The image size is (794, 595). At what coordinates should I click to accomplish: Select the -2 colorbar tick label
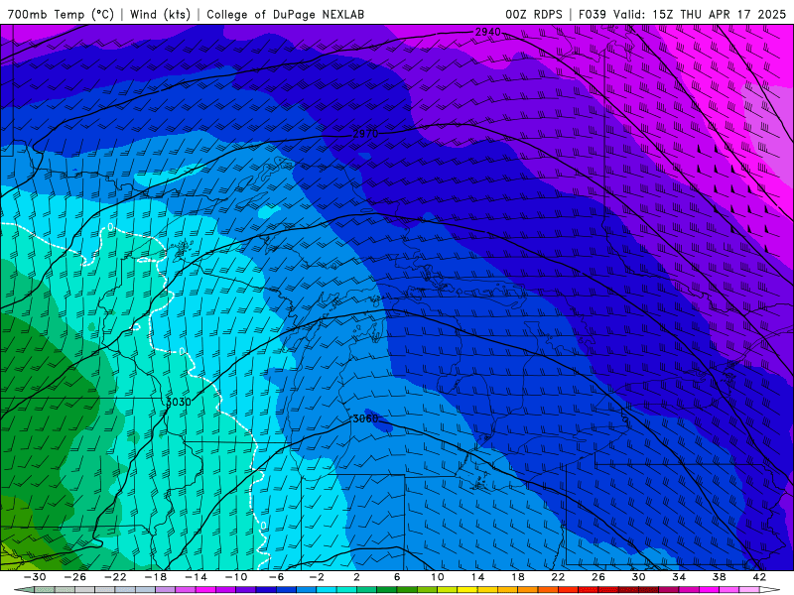(317, 577)
